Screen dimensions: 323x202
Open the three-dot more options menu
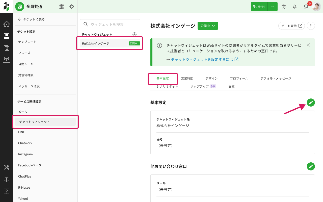(x=311, y=26)
